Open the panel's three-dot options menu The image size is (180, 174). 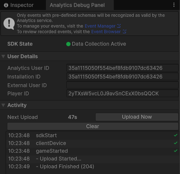click(x=174, y=5)
